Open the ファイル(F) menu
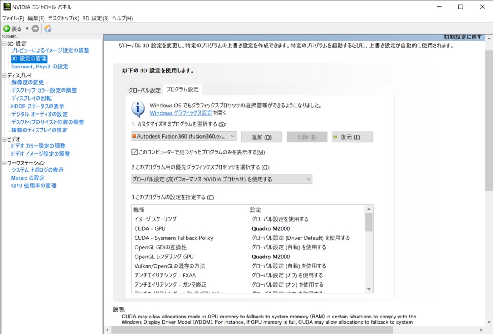Image resolution: width=493 pixels, height=334 pixels. pos(13,18)
